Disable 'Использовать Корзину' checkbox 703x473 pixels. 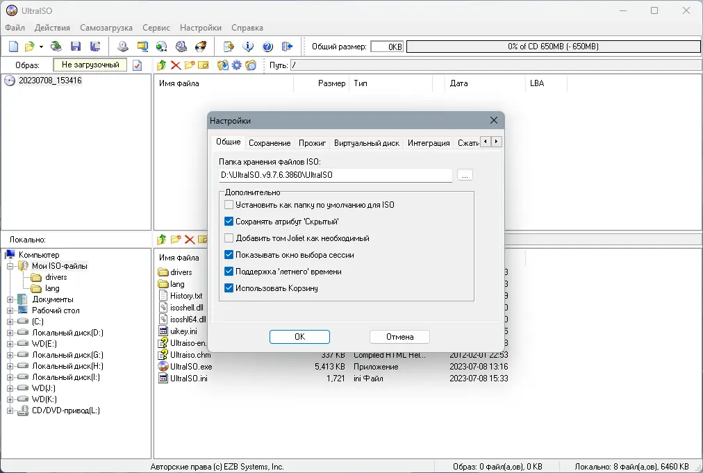click(229, 288)
